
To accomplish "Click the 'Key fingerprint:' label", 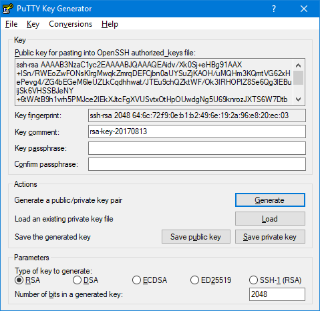I will click(x=38, y=115).
